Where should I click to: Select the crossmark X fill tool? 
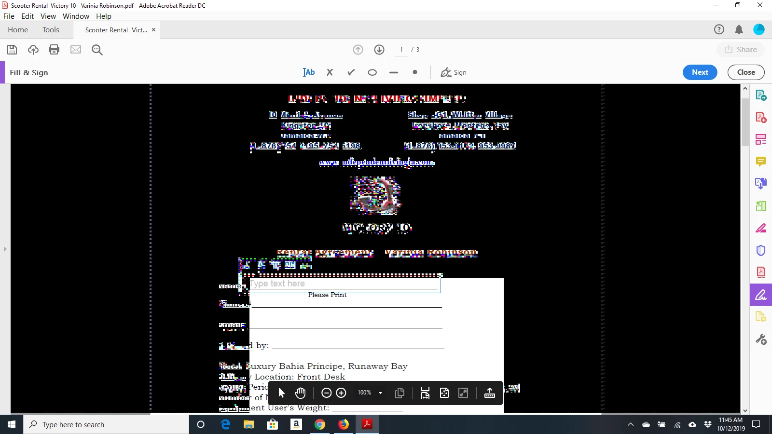click(330, 72)
